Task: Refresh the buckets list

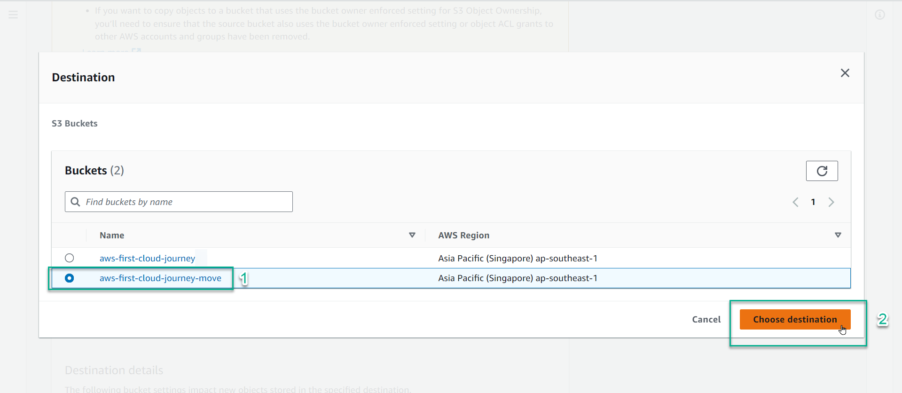Action: click(x=822, y=171)
